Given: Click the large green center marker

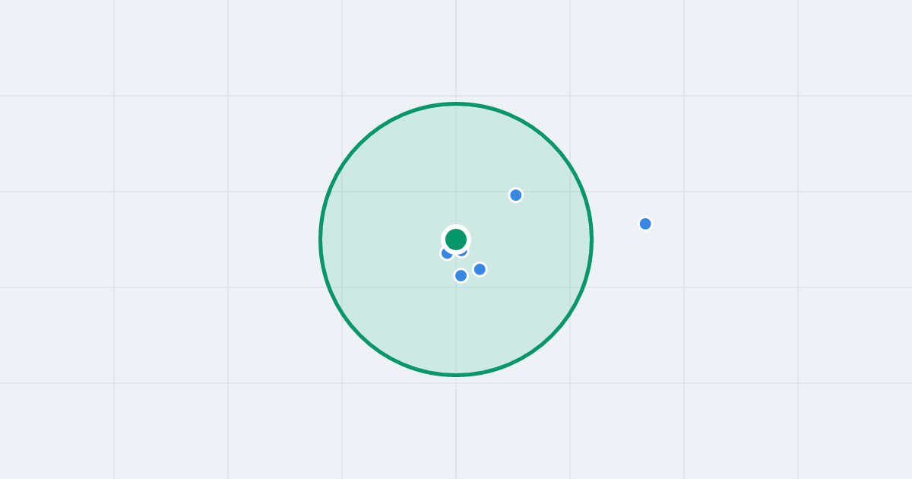Looking at the screenshot, I should tap(456, 239).
